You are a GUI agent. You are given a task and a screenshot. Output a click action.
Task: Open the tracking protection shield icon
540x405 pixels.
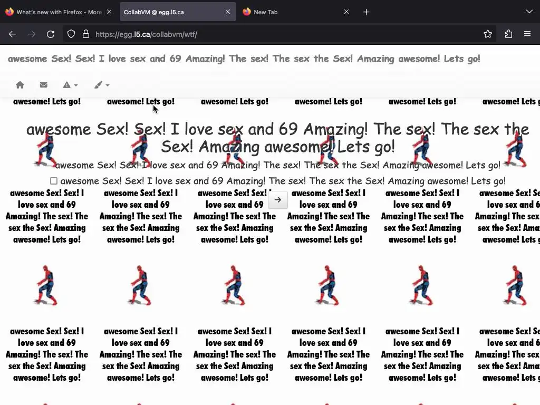coord(71,34)
